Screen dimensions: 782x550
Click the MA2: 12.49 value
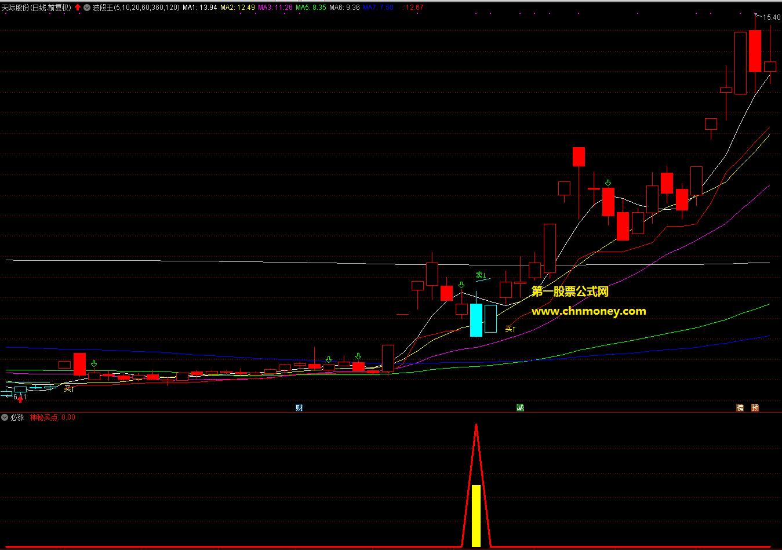(x=238, y=8)
